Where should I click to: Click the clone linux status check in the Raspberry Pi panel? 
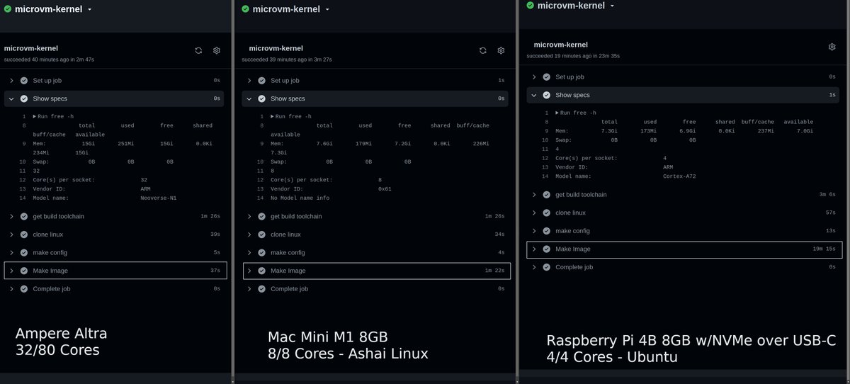point(547,213)
